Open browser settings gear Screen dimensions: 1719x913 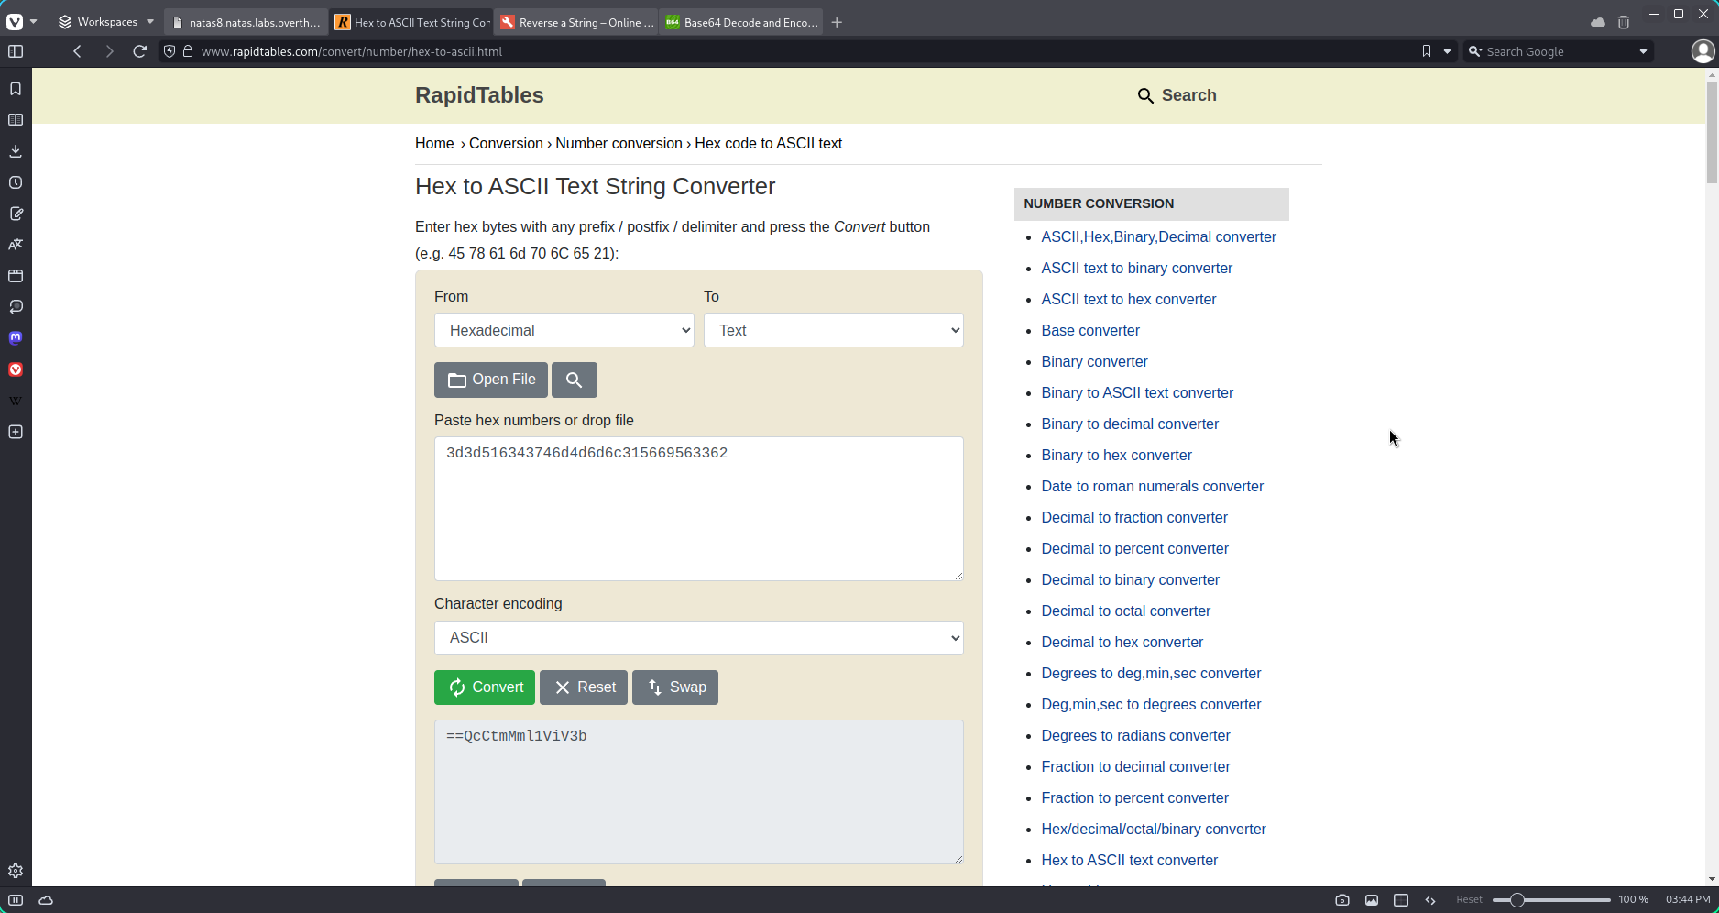16,871
